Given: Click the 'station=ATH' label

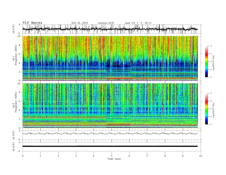Looking at the screenshot, I should tap(106, 23).
